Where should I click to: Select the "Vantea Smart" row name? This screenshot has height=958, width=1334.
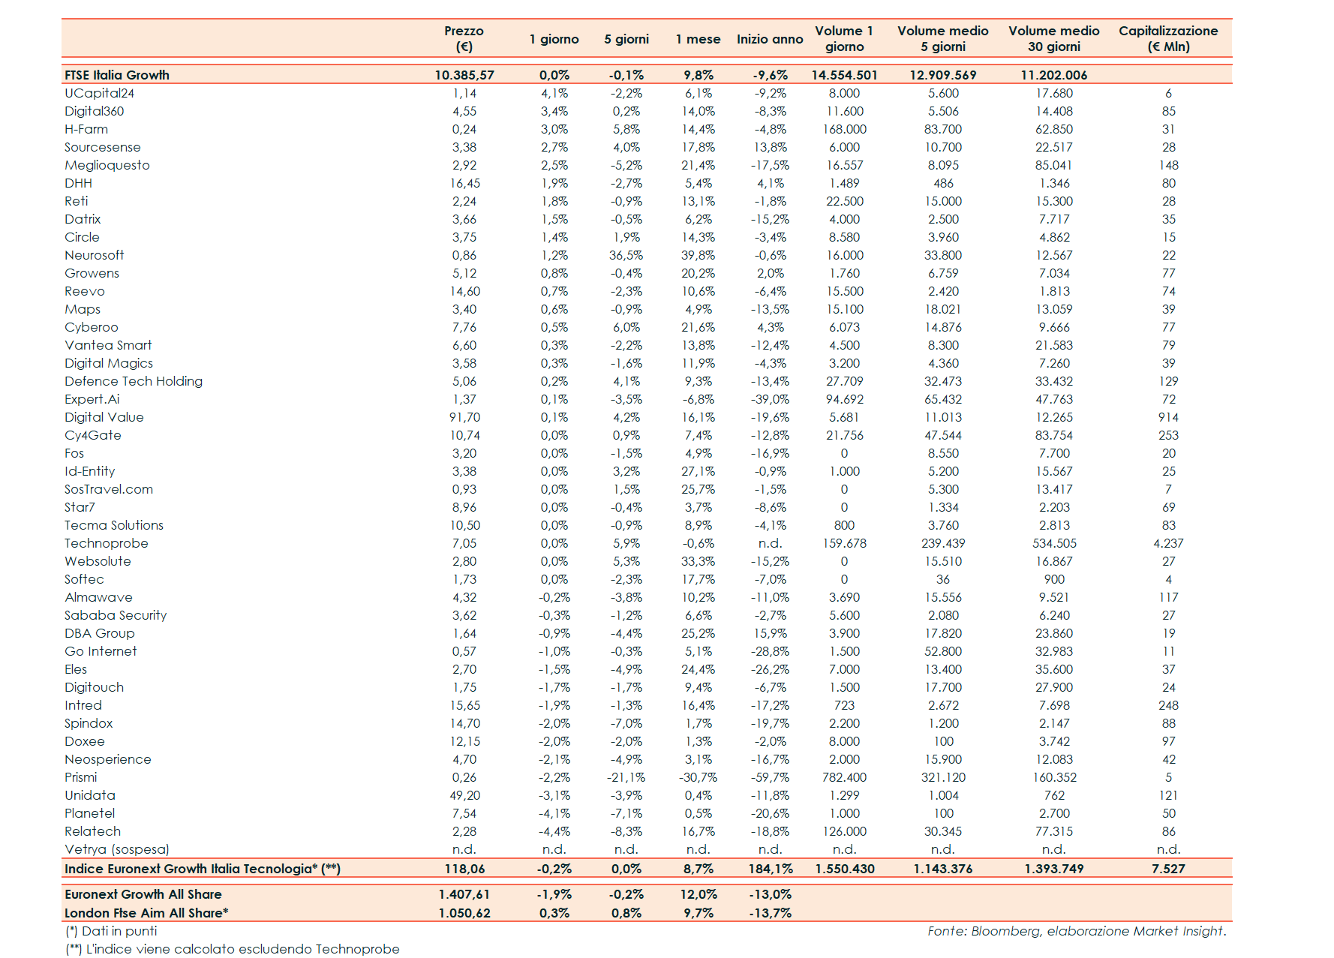pyautogui.click(x=108, y=345)
